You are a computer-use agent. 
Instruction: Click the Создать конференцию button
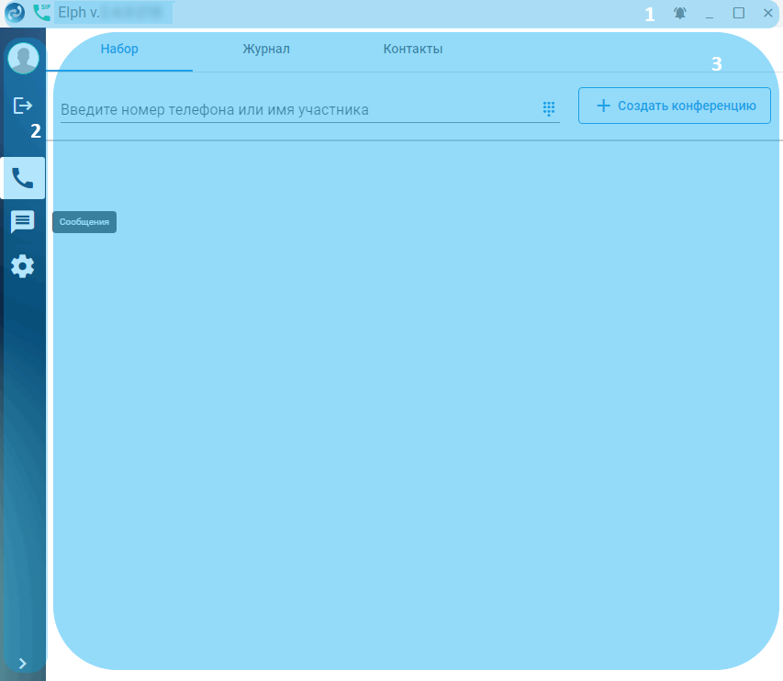click(675, 106)
